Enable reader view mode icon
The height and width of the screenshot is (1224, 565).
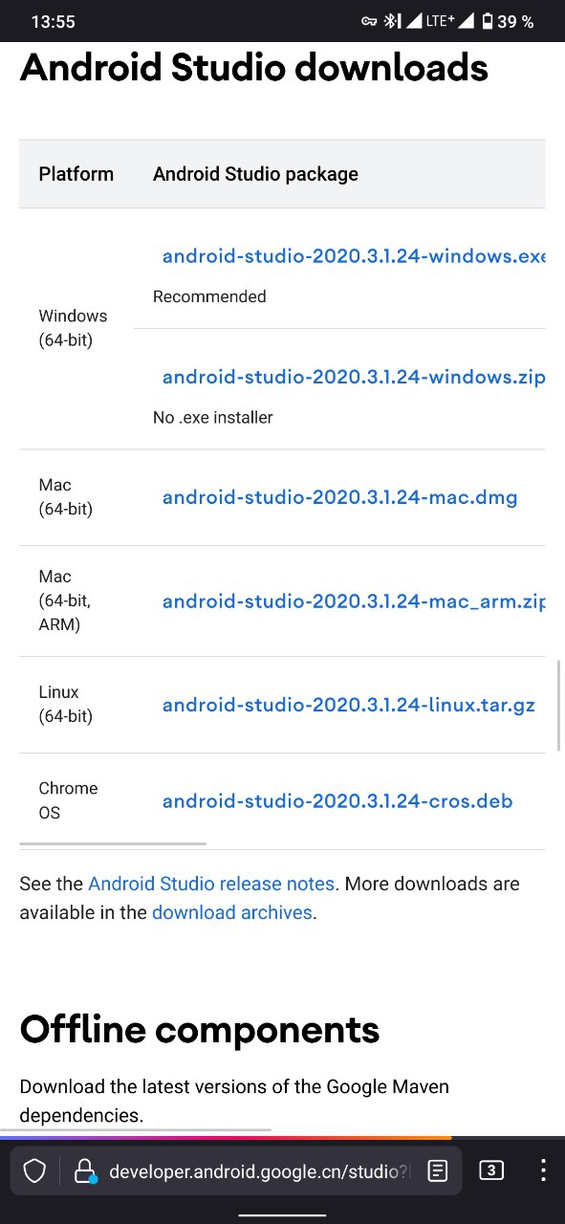tap(438, 1170)
